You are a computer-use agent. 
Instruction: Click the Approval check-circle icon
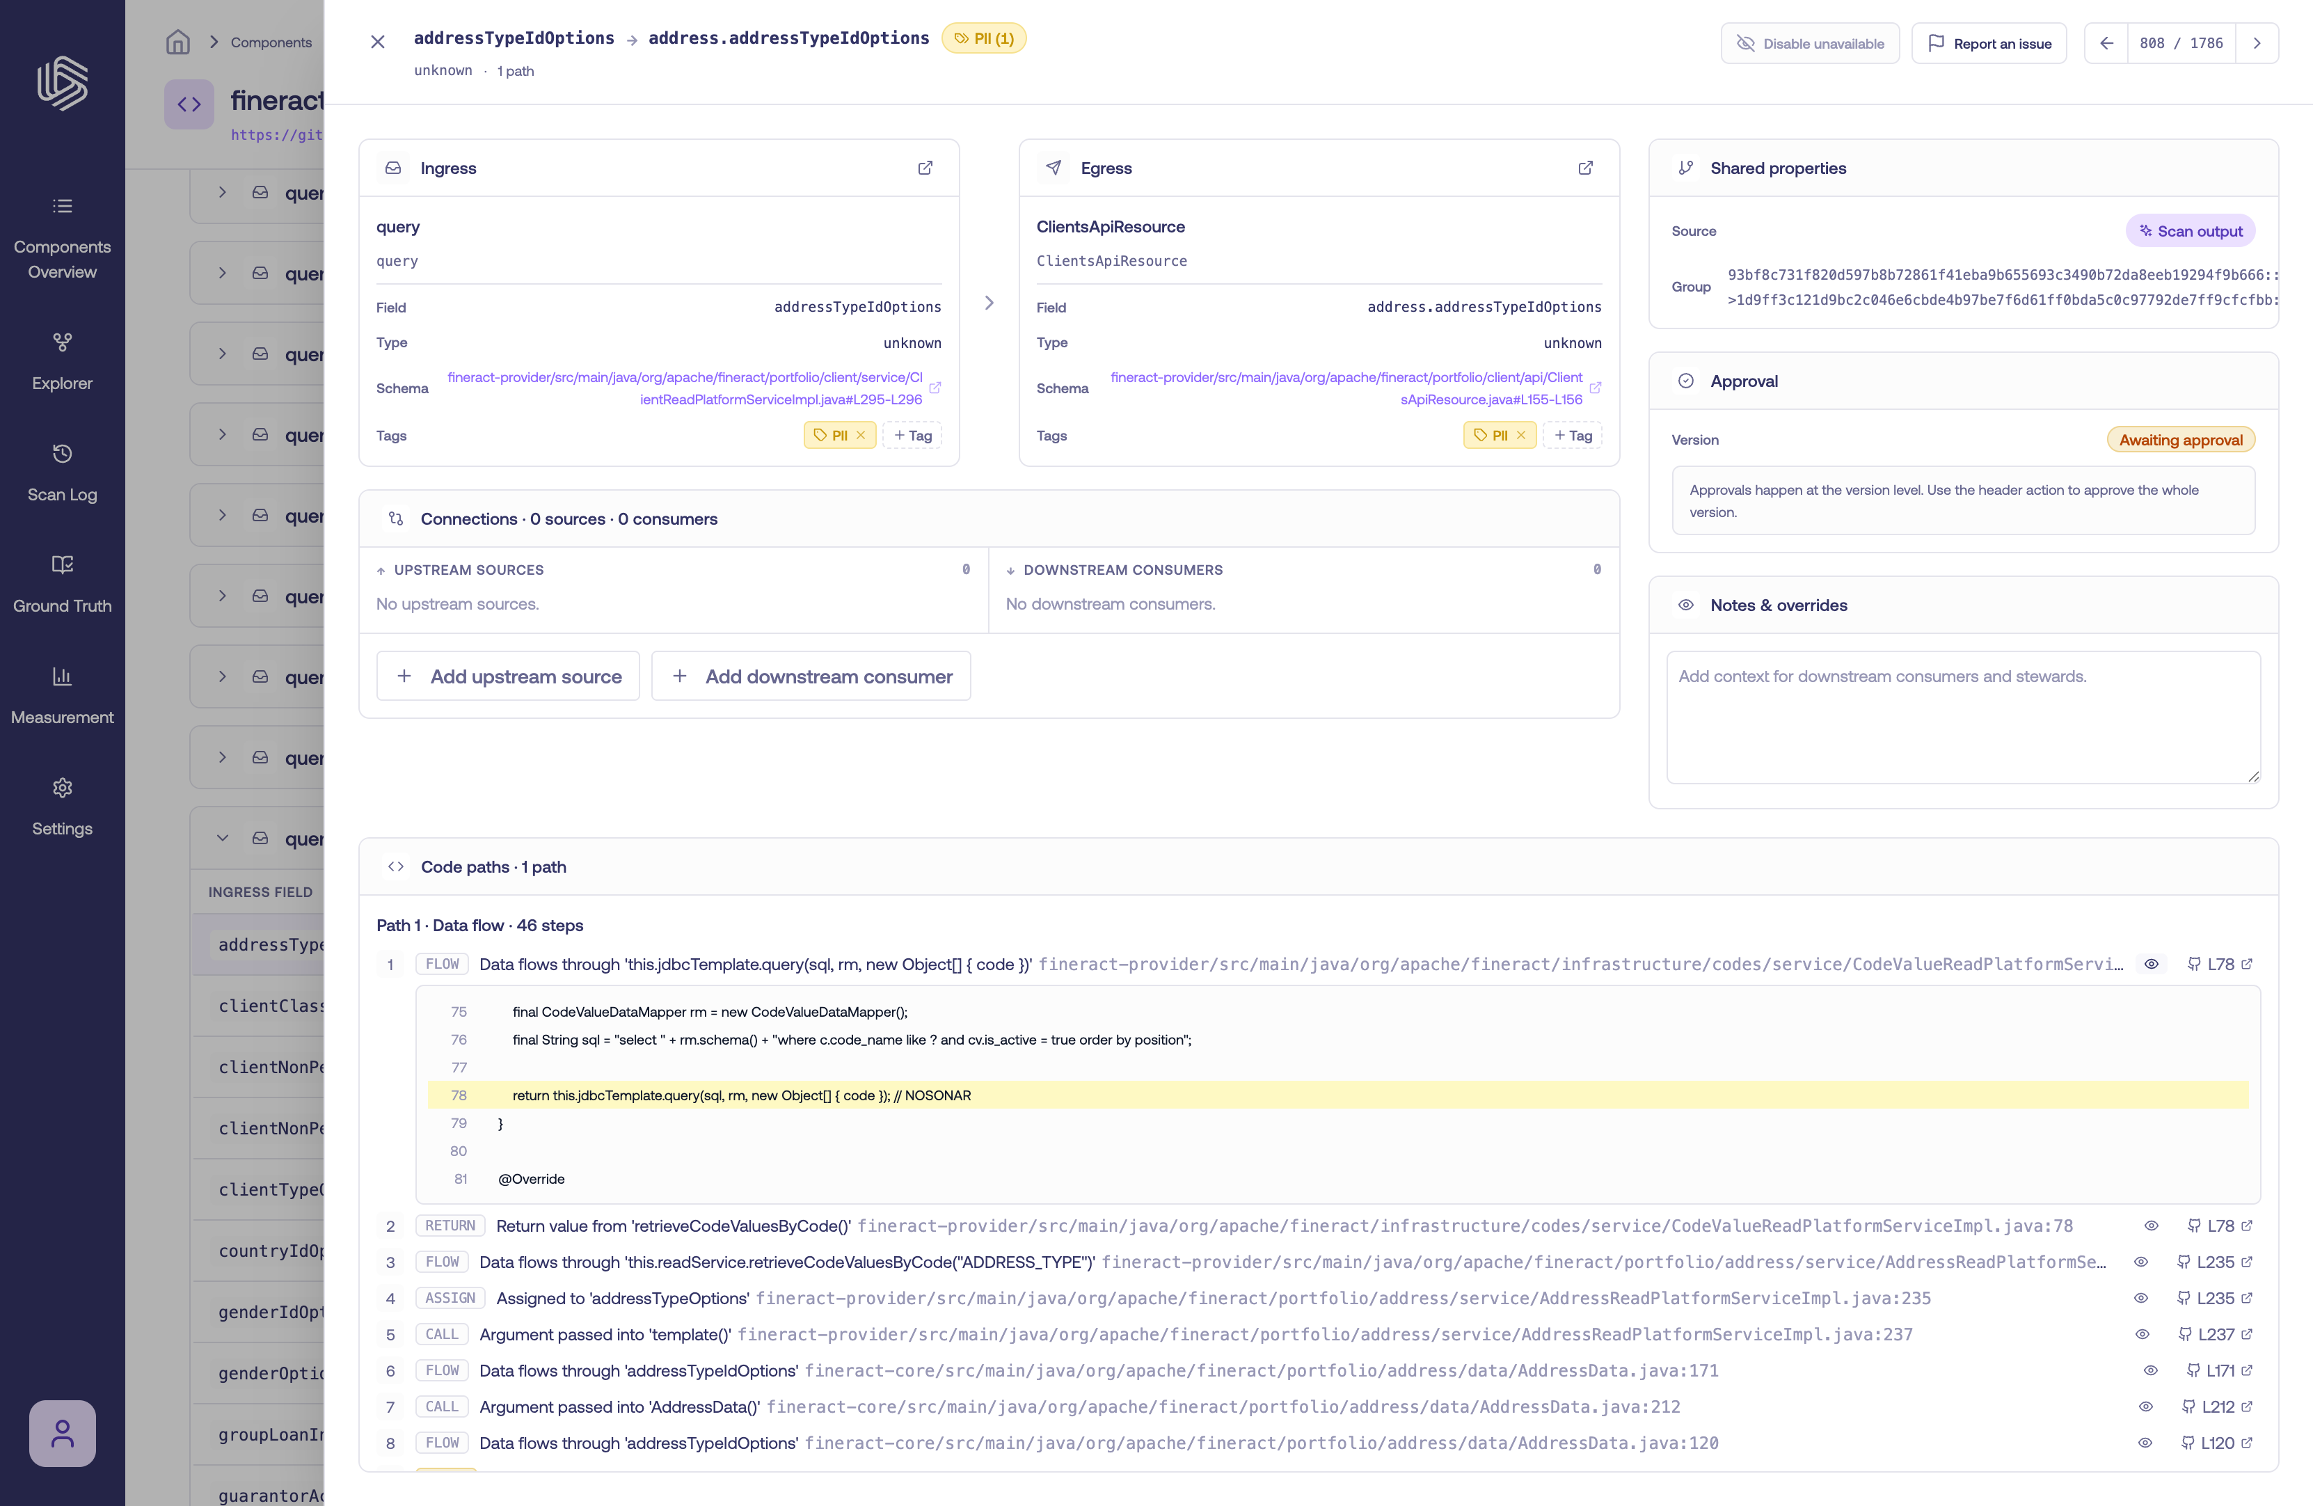1686,381
